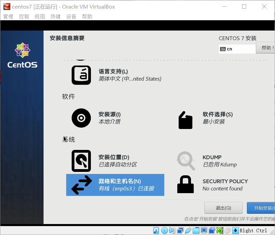Image resolution: width=275 pixels, height=235 pixels.
Task: Close the VirtualBox window
Action: (264, 7)
